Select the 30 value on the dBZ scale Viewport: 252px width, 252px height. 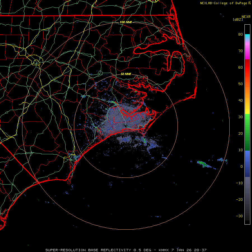tap(241, 117)
